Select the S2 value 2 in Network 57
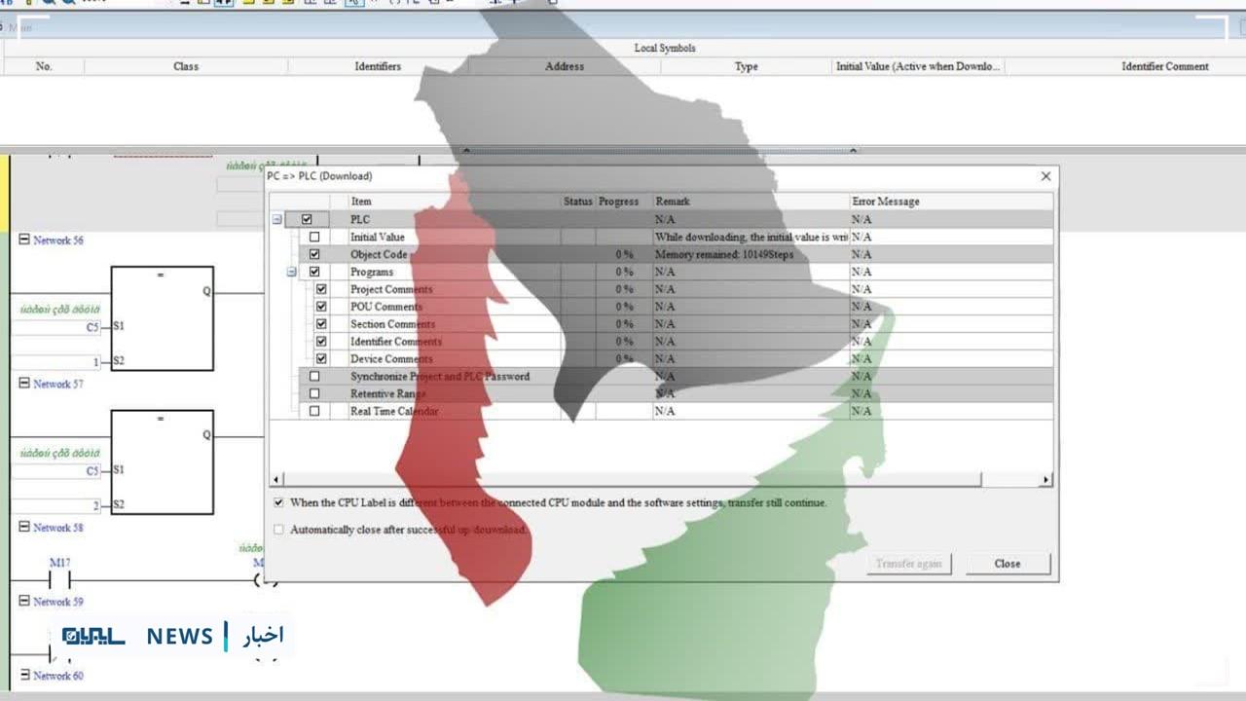The image size is (1246, 701). [95, 505]
